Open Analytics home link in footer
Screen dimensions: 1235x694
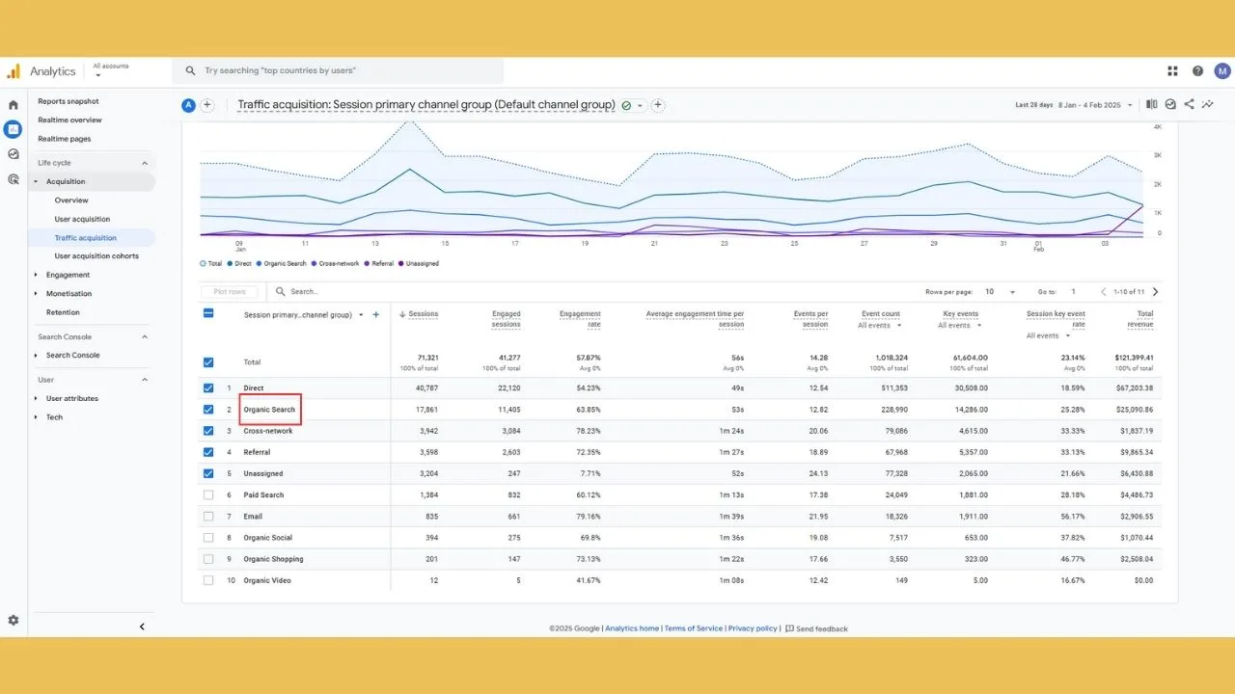tap(632, 628)
